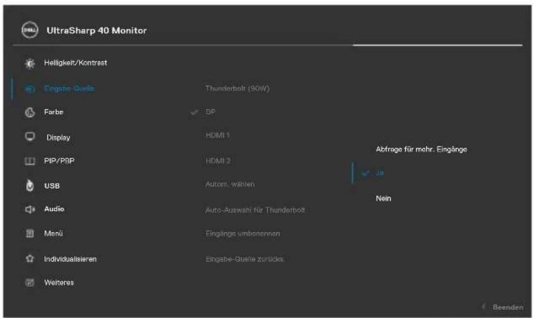Open the USB menu
Image resolution: width=534 pixels, height=318 pixels.
tap(52, 186)
